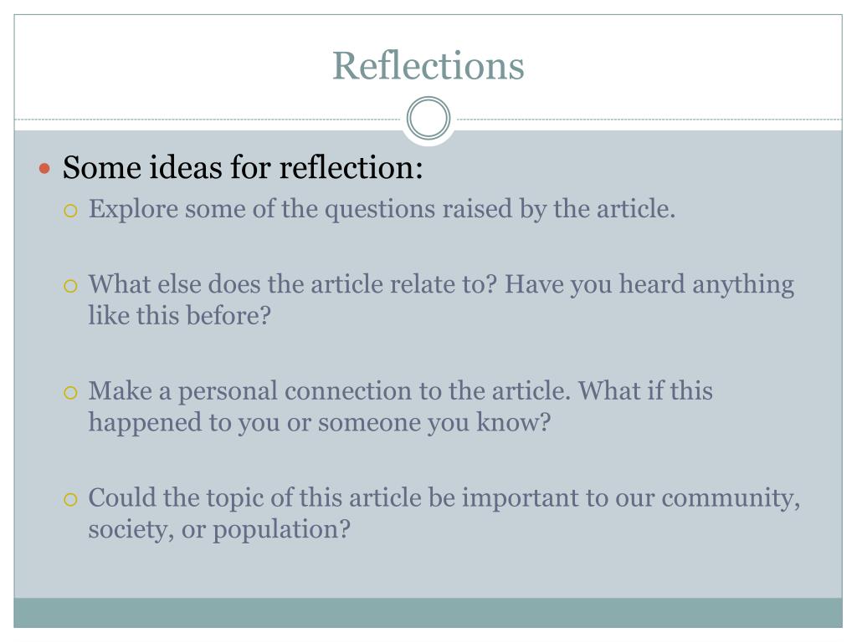Screen dimensions: 857x642
Task: Click the text happened to you or someone
Action: coord(320,422)
